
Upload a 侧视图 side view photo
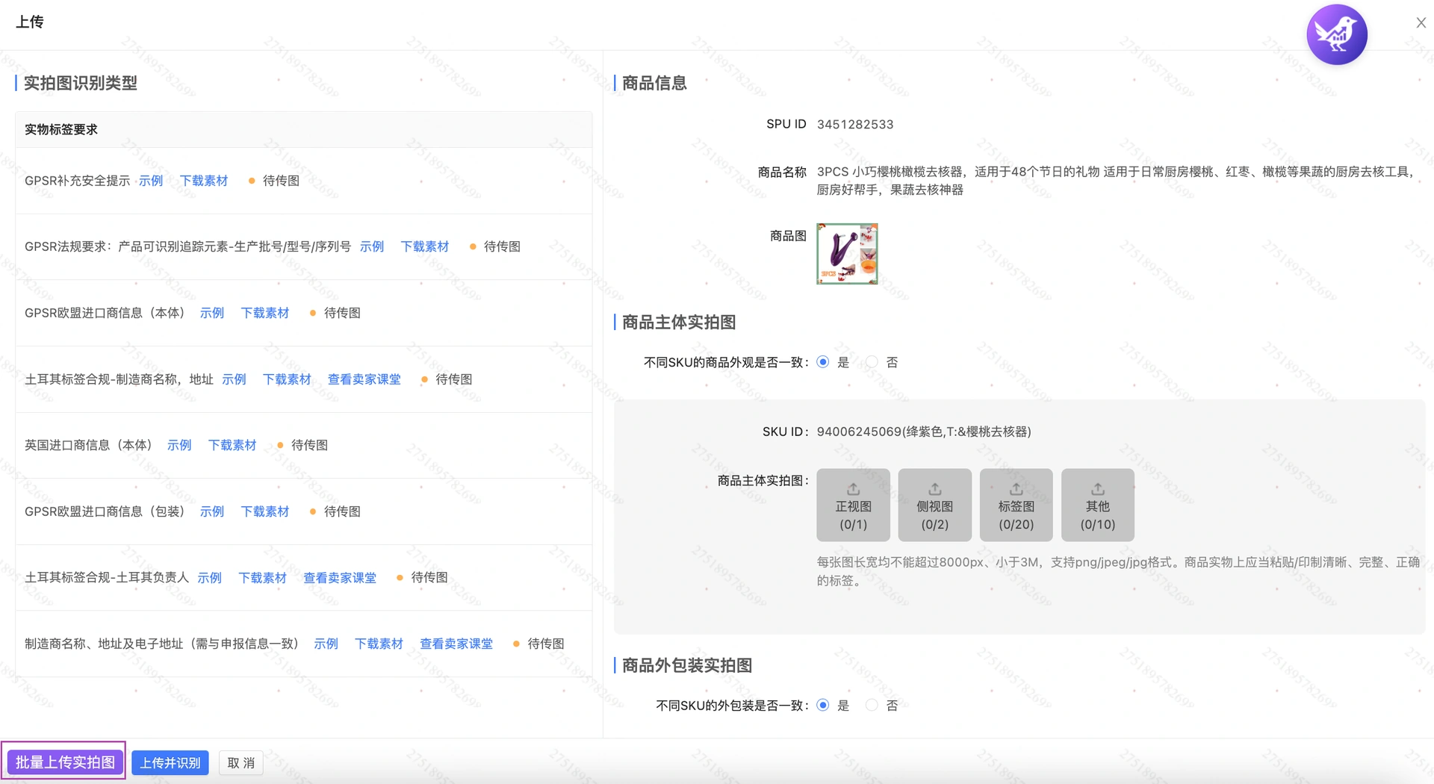click(934, 505)
